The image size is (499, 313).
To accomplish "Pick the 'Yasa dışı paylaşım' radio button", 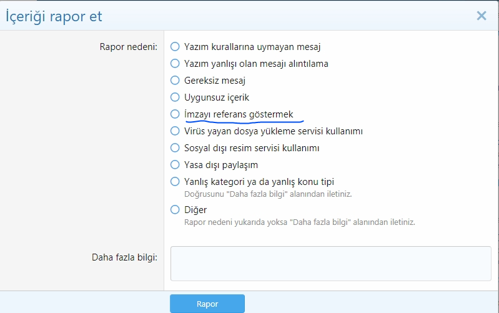I will (175, 165).
